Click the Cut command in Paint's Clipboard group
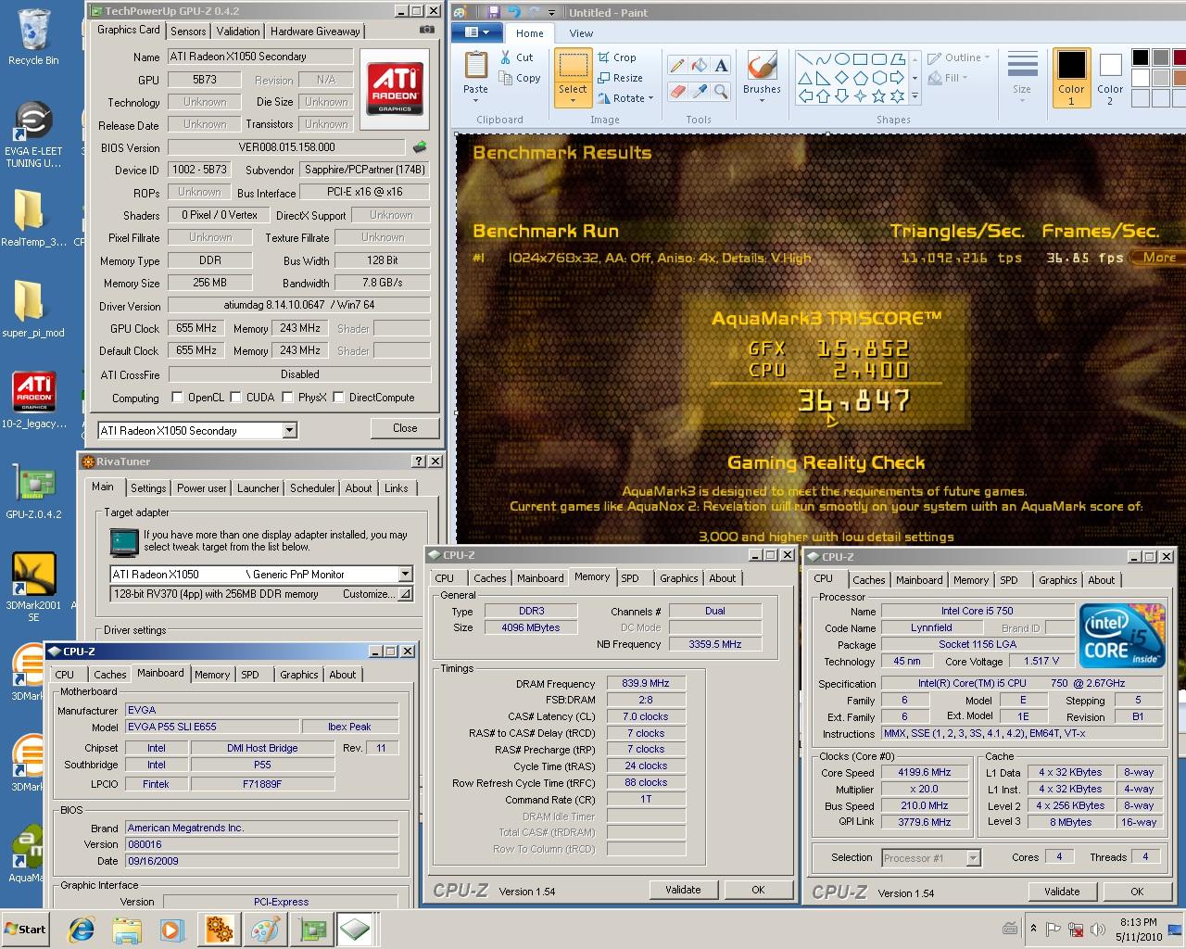 pyautogui.click(x=516, y=57)
